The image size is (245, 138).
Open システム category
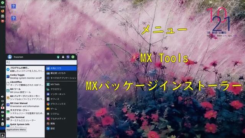tap(61, 114)
